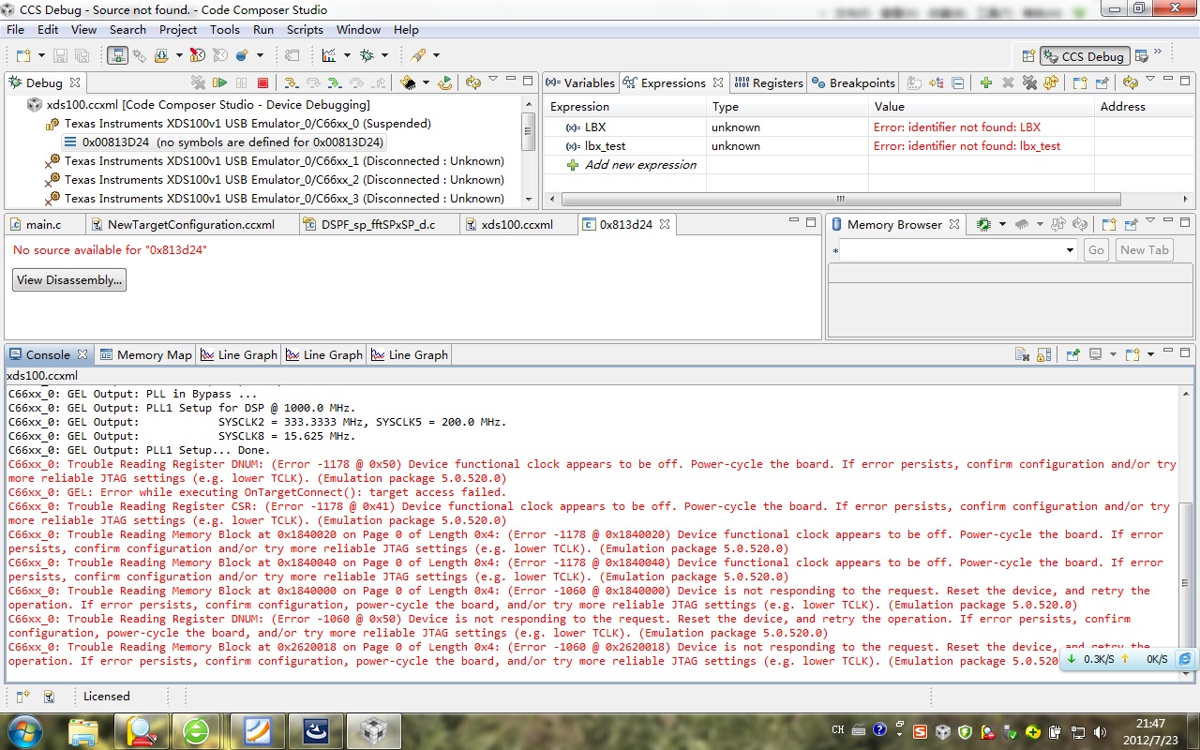Click the Scroll Lock icon in Console toolbar

tap(1043, 354)
